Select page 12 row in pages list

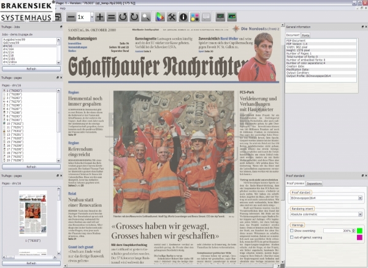29,131
